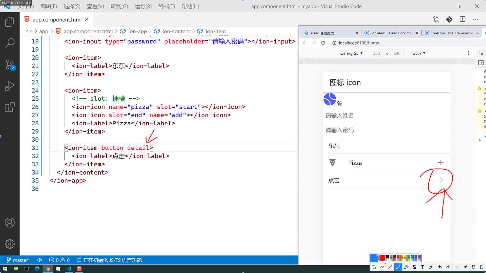Click the Run and Debug icon in sidebar

coord(9,86)
